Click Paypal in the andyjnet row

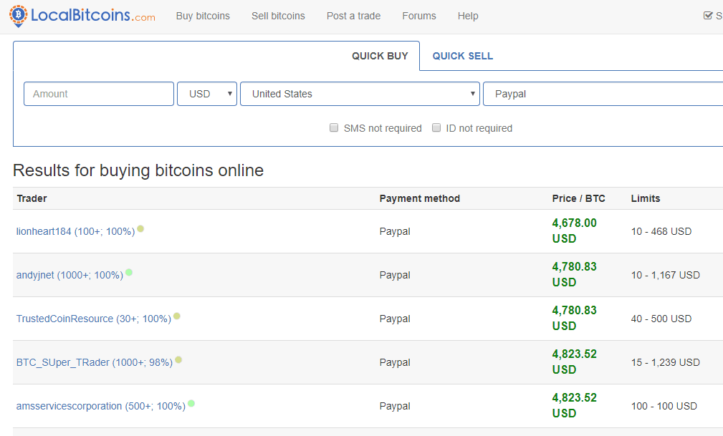point(395,275)
